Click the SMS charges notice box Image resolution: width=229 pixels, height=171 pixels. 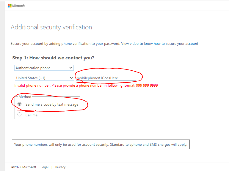(101, 144)
